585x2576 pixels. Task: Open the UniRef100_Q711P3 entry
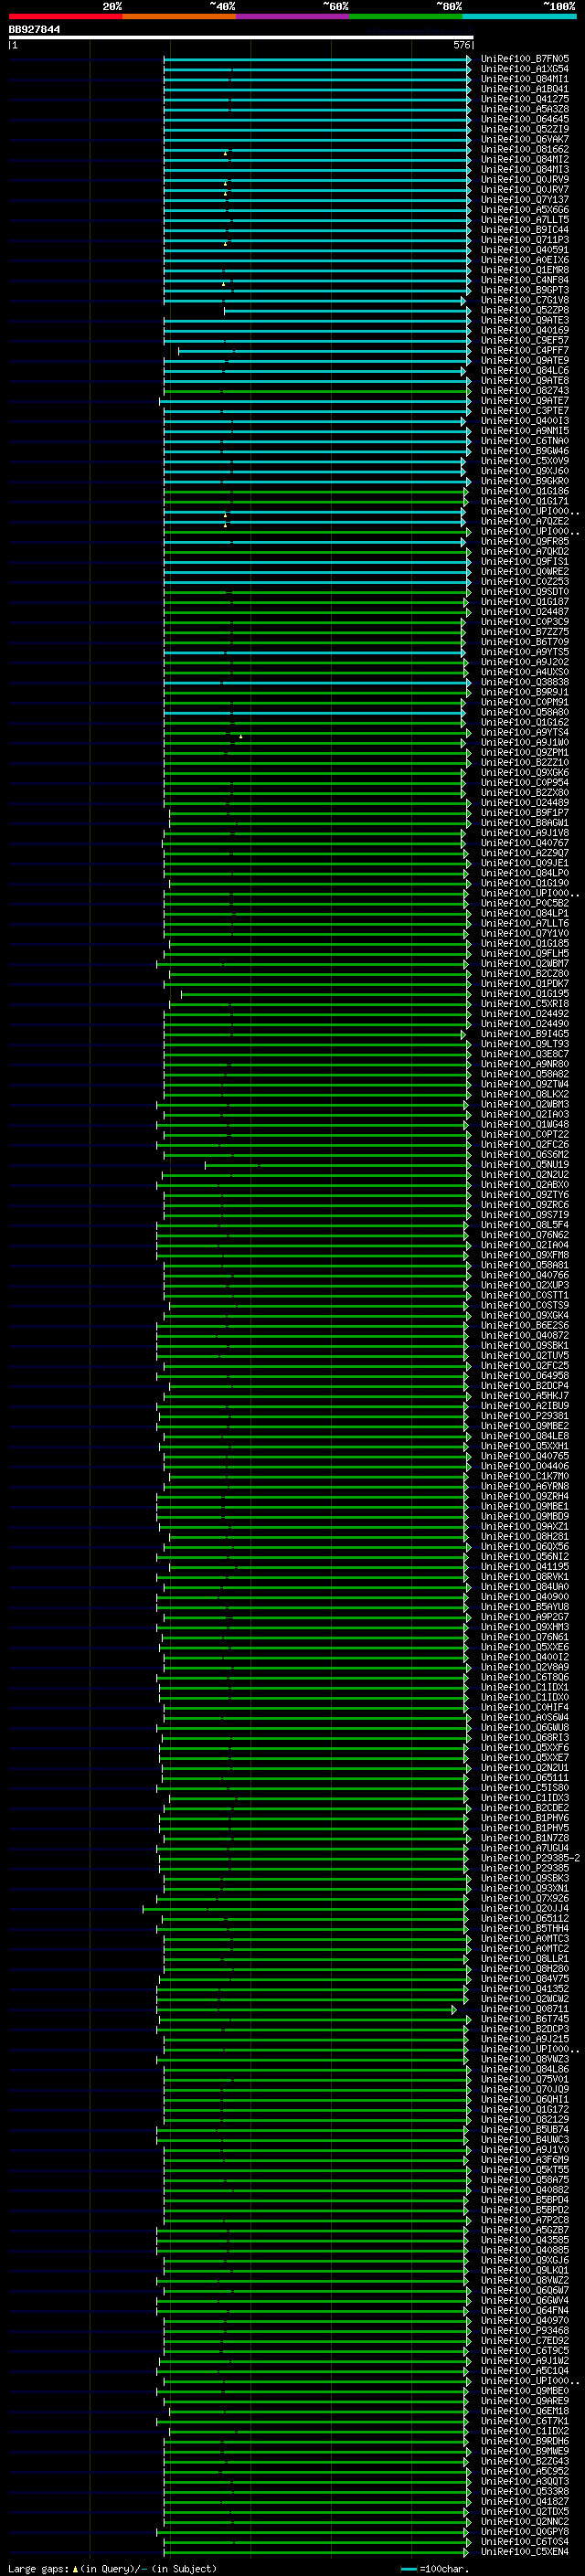pos(525,240)
